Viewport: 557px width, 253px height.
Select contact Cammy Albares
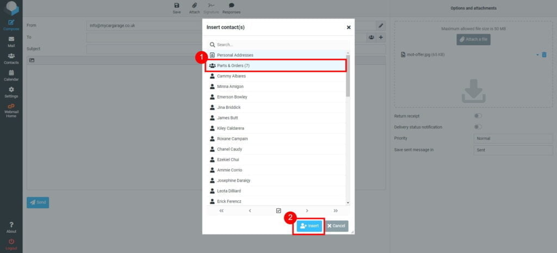click(276, 76)
